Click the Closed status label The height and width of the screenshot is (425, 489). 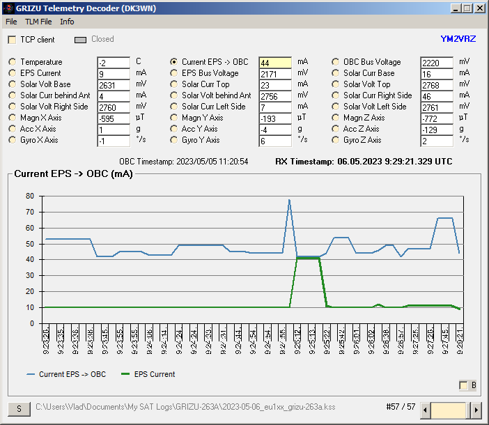pos(102,39)
